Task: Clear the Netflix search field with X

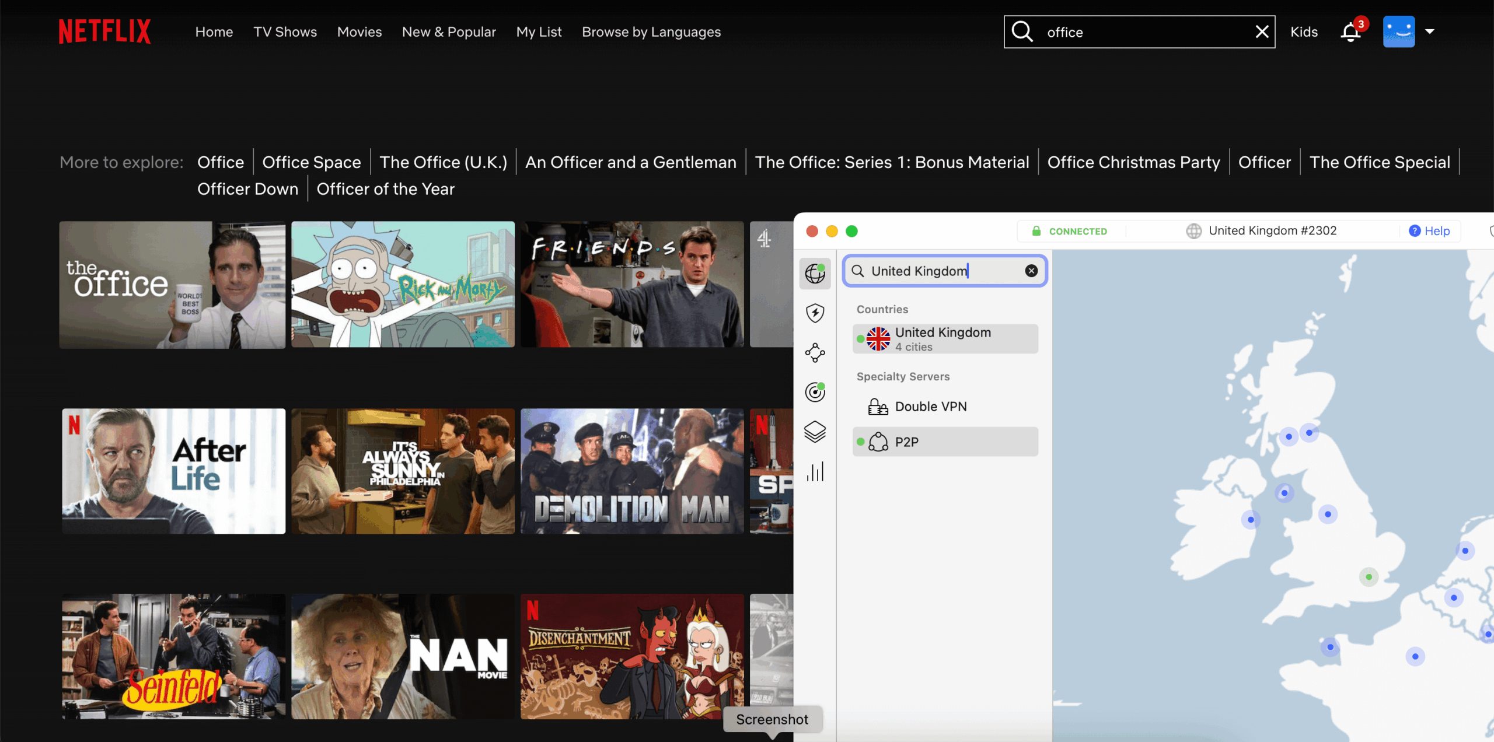Action: point(1262,32)
